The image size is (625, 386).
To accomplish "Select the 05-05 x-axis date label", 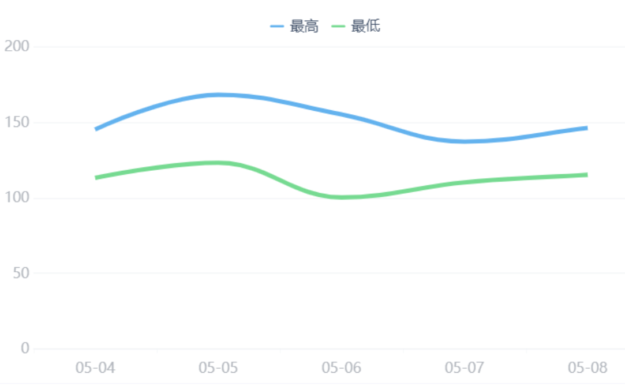I will coord(218,368).
